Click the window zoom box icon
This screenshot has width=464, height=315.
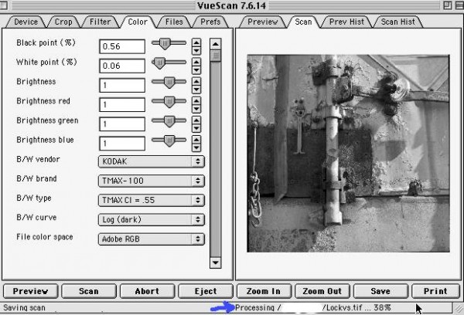448,5
